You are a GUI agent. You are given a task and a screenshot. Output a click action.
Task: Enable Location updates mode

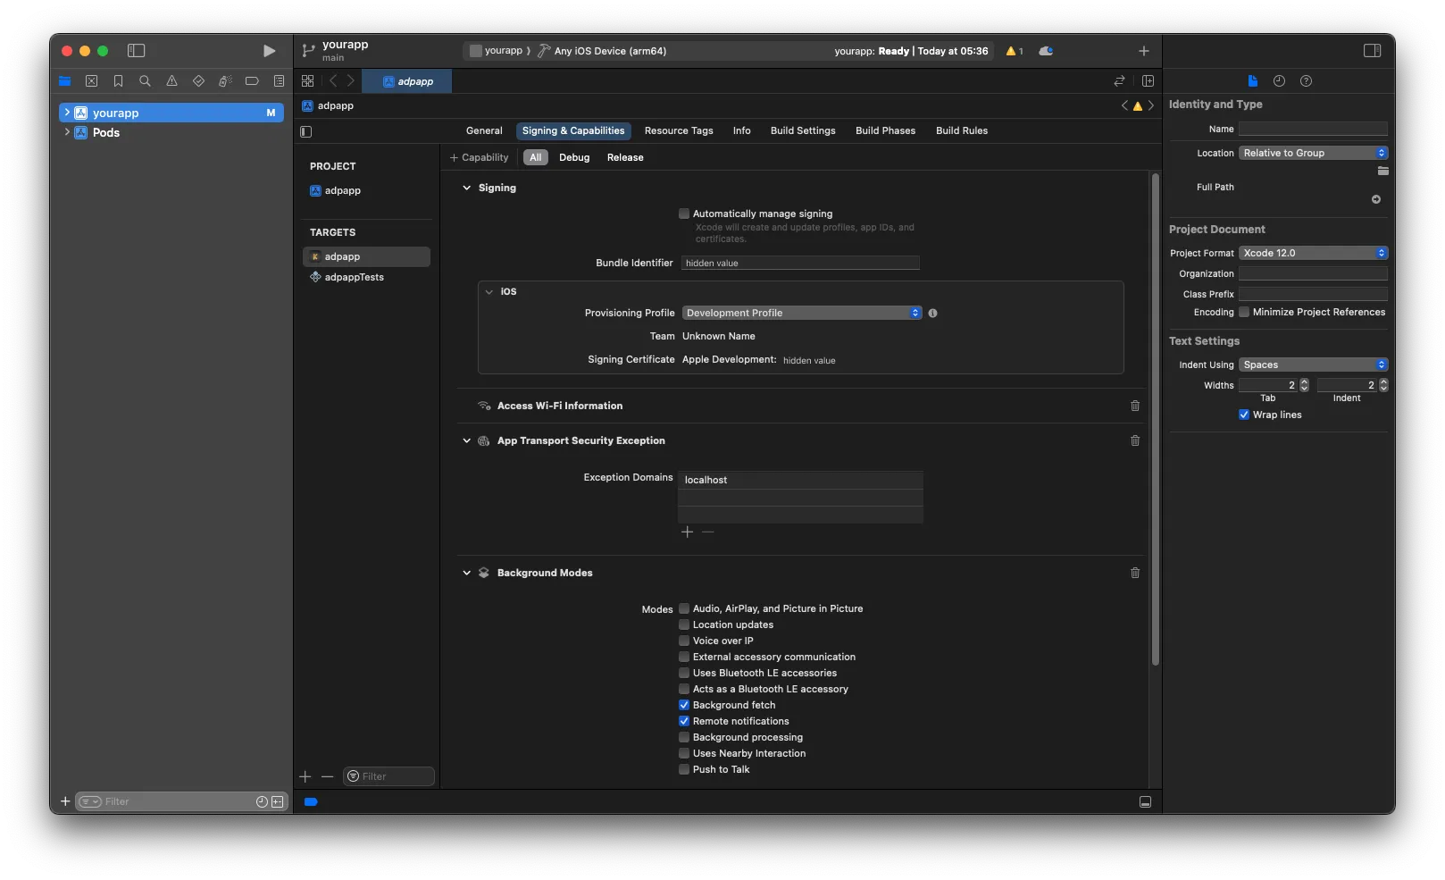(x=684, y=624)
